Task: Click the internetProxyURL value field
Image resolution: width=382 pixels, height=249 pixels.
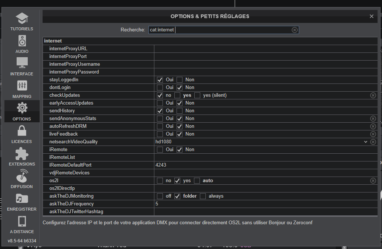Action: tap(259, 49)
